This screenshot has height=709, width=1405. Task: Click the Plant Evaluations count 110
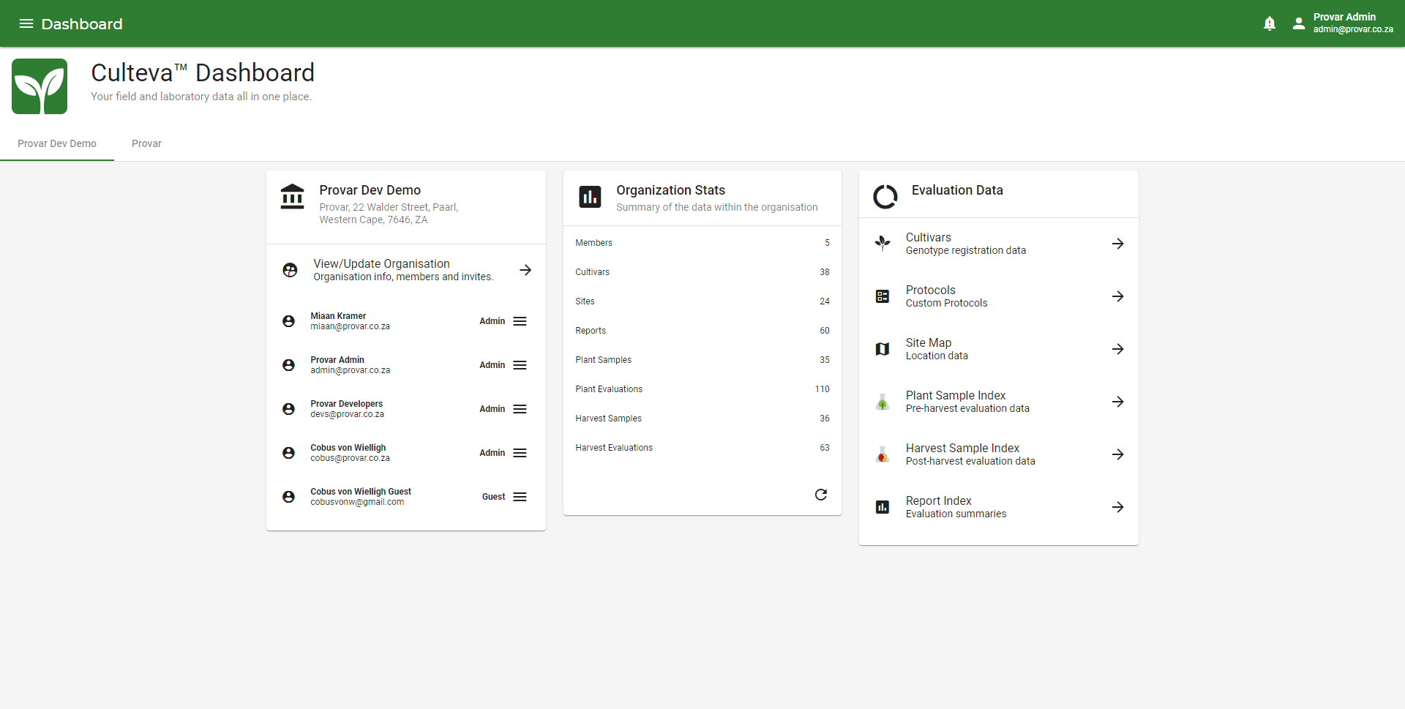click(x=823, y=389)
